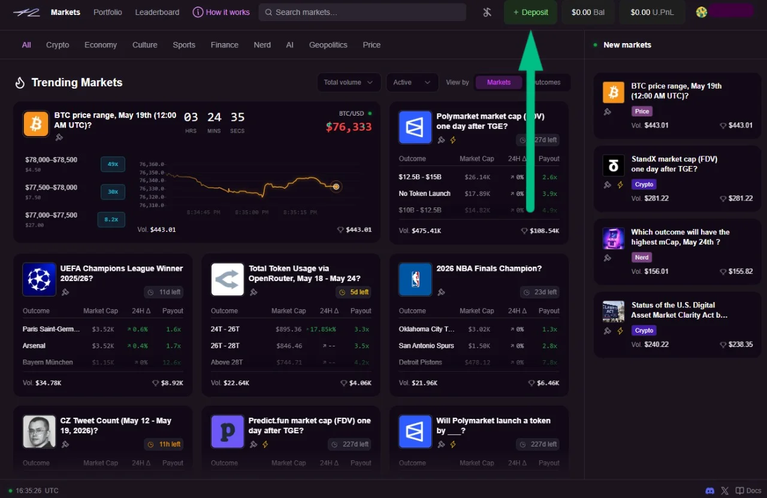Pin the 2026 NBA Finals Champion market

pos(442,292)
